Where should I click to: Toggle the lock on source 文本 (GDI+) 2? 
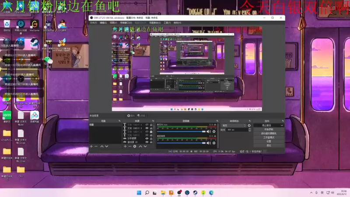151,132
